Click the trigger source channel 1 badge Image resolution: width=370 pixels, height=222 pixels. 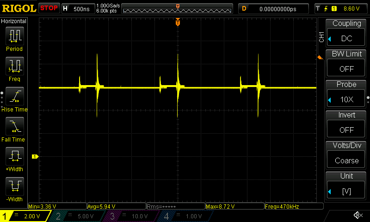[334, 9]
